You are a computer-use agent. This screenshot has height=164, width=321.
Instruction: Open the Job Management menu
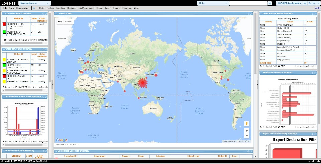[86, 8]
